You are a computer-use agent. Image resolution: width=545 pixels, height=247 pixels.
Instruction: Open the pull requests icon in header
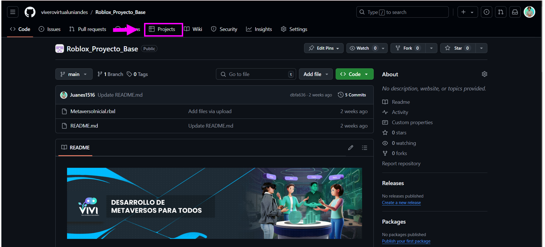pos(501,12)
